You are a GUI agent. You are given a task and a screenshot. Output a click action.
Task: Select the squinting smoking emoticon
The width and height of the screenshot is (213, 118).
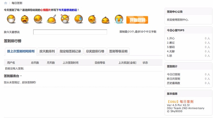(x=92, y=19)
